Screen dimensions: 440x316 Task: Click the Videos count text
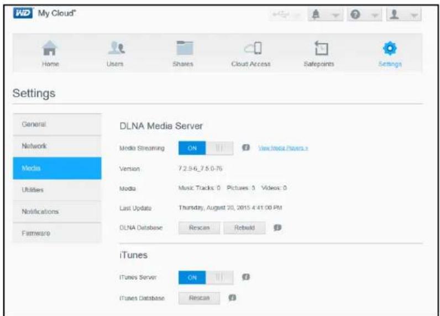[x=274, y=188]
